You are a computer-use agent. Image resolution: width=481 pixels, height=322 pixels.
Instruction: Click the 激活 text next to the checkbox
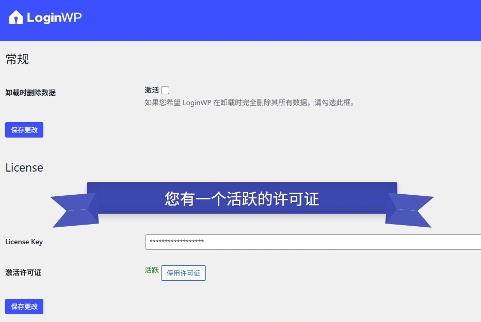pyautogui.click(x=151, y=89)
